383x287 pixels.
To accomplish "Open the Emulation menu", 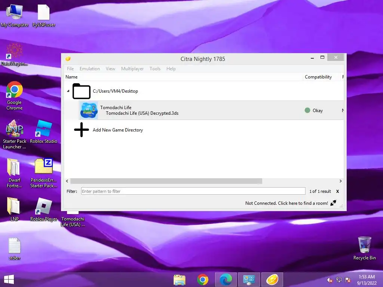I will tap(90, 69).
